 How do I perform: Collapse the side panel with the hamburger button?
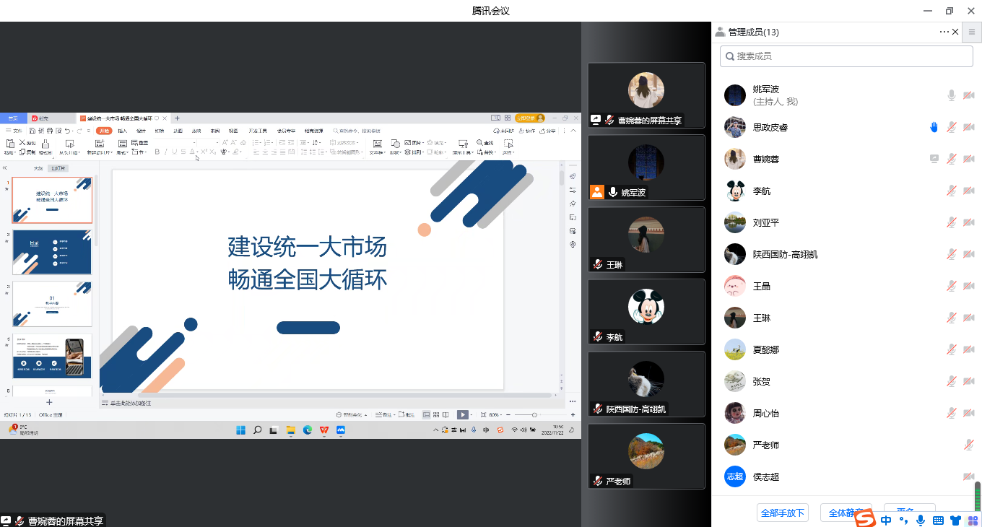click(x=972, y=32)
